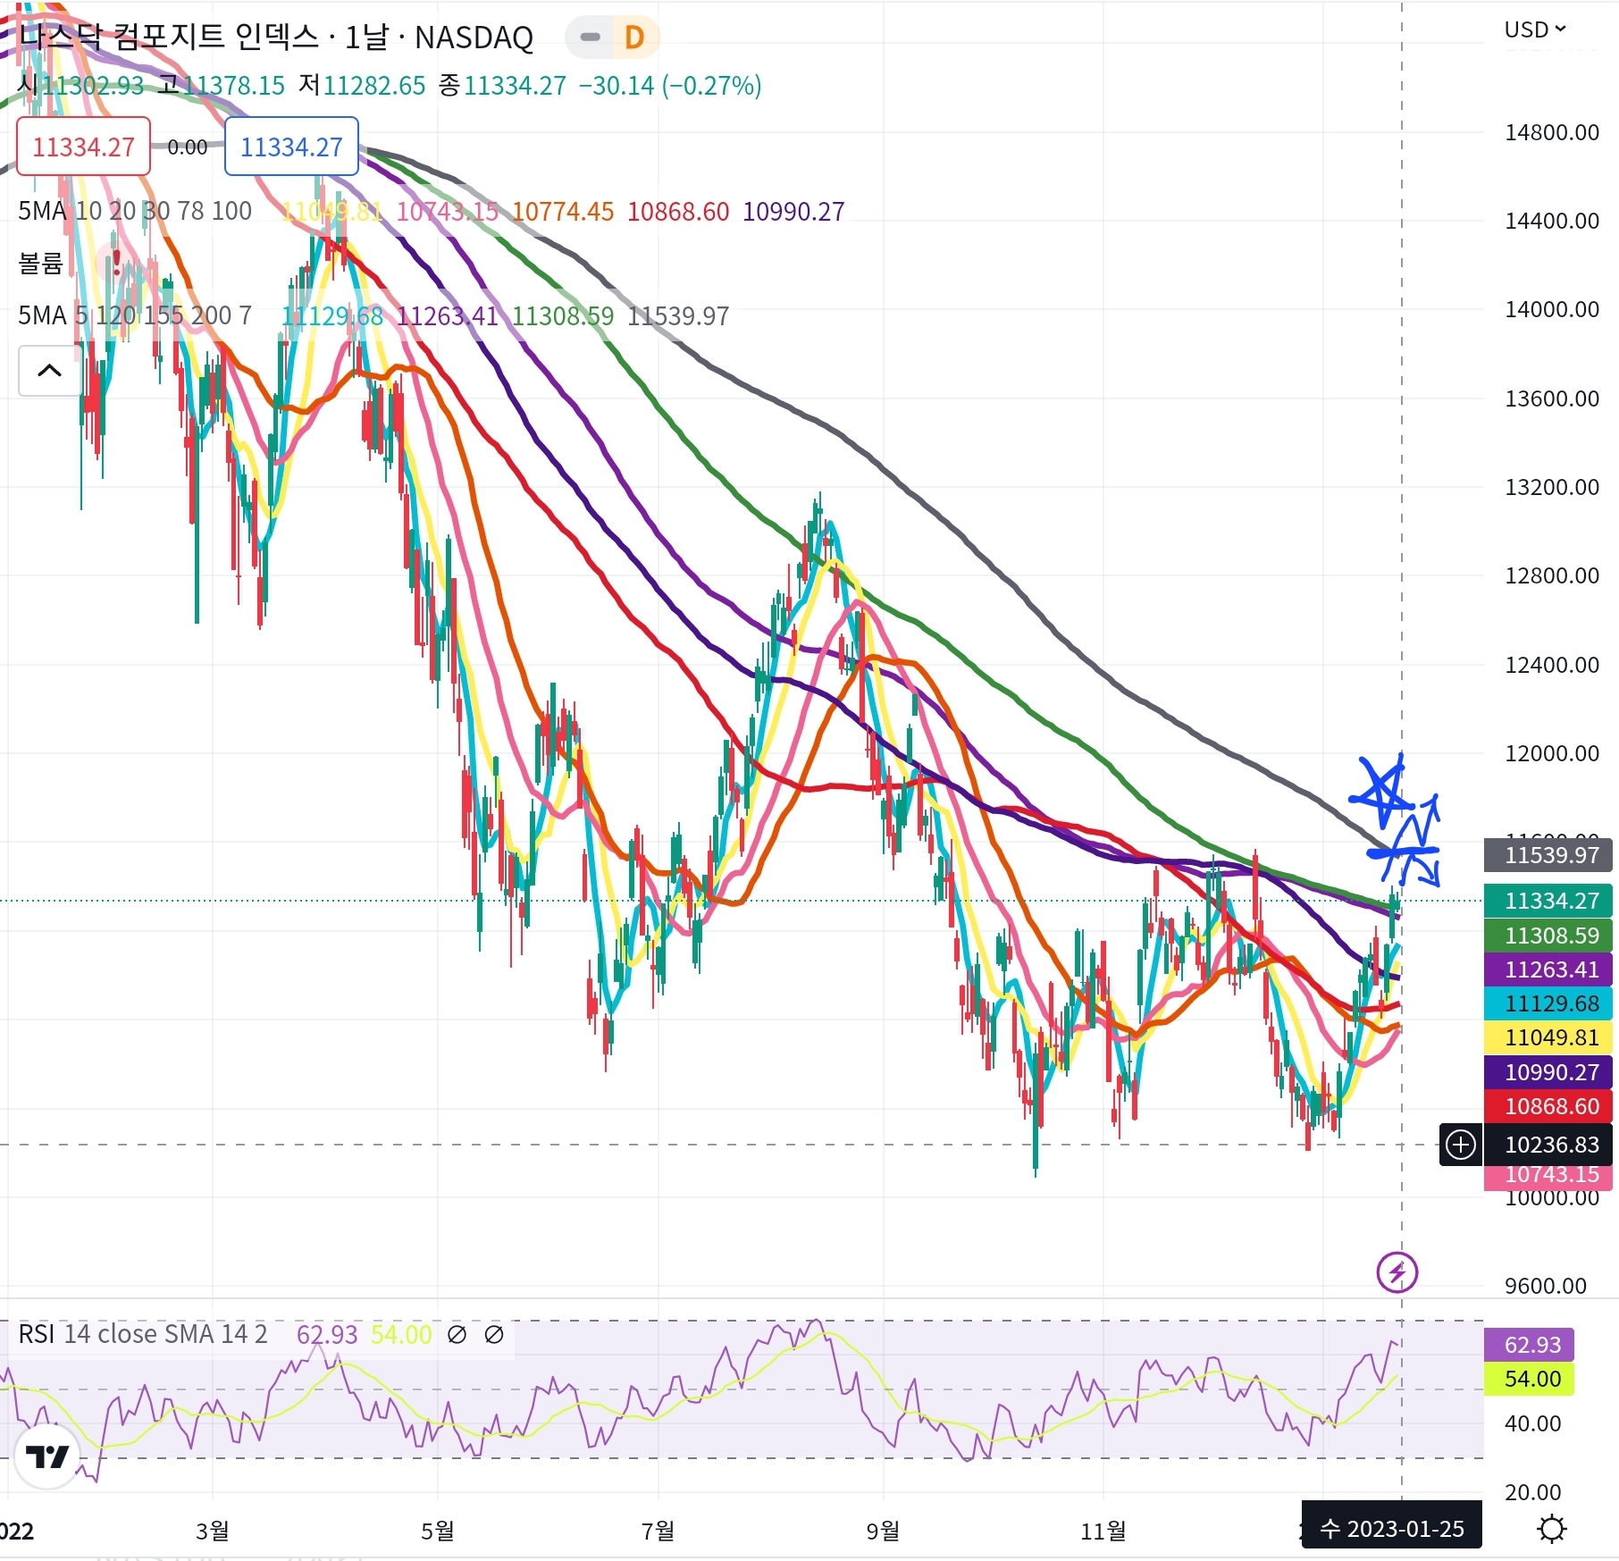The image size is (1619, 1561).
Task: Click the 10990.27 dark purple price label
Action: click(x=1548, y=1072)
